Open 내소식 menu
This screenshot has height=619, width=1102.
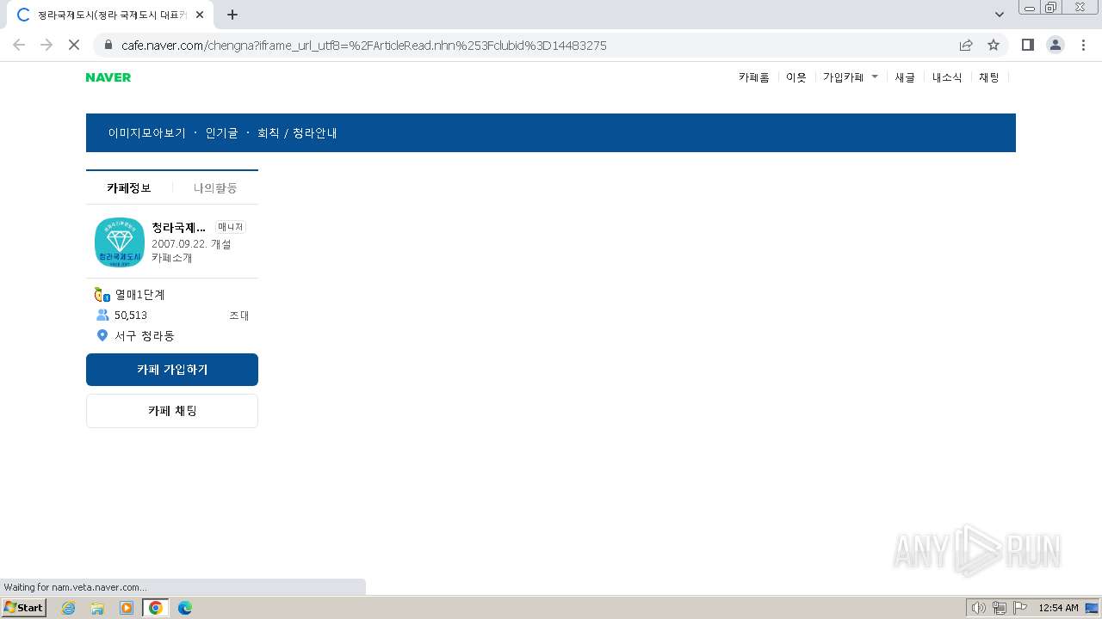(x=947, y=77)
